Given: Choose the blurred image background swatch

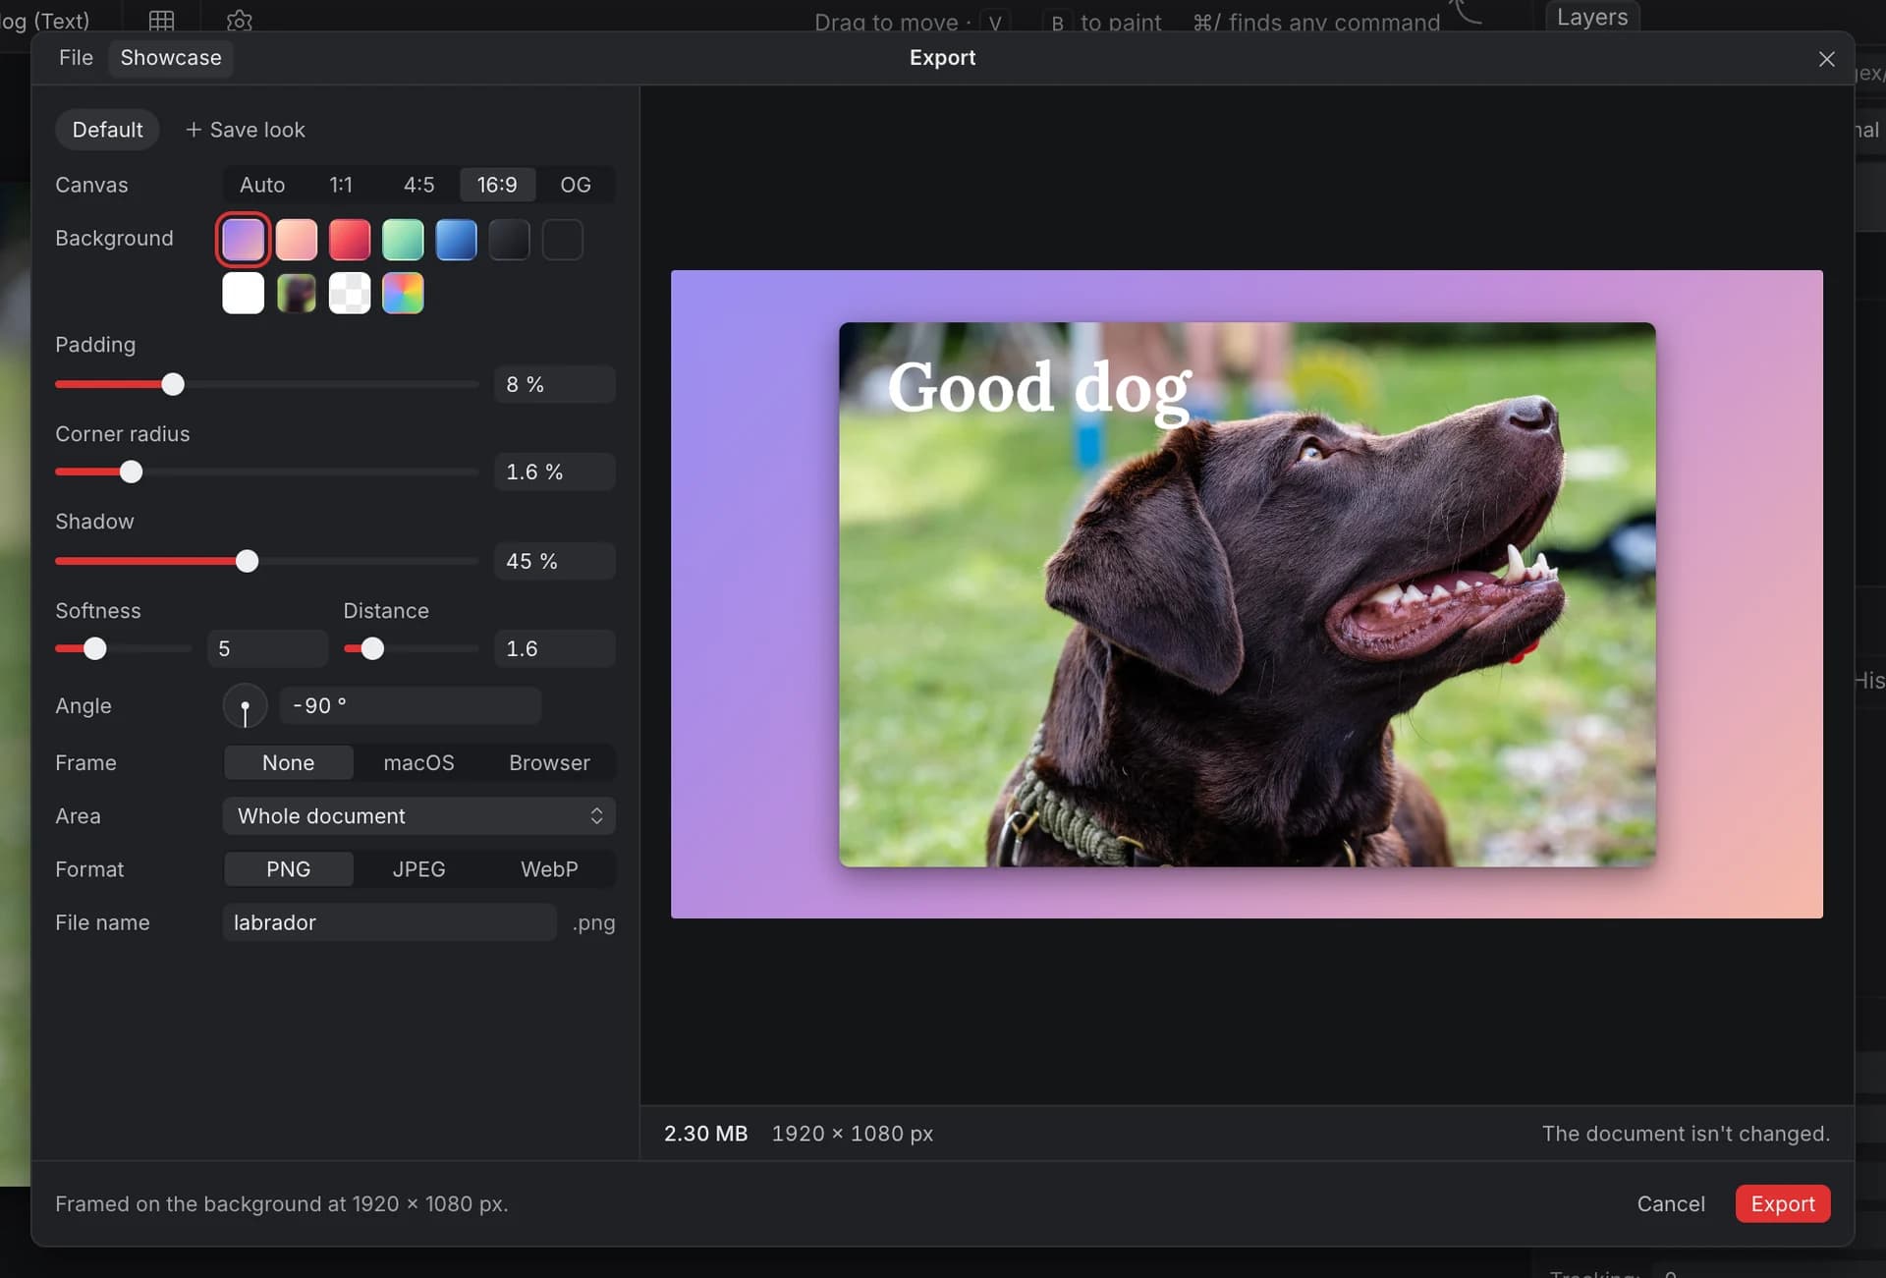Looking at the screenshot, I should (296, 293).
